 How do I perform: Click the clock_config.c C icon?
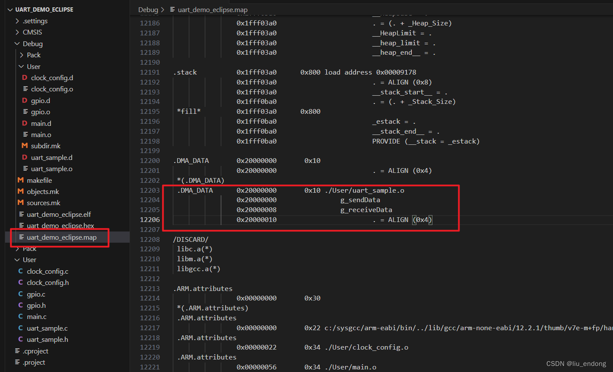click(x=20, y=271)
